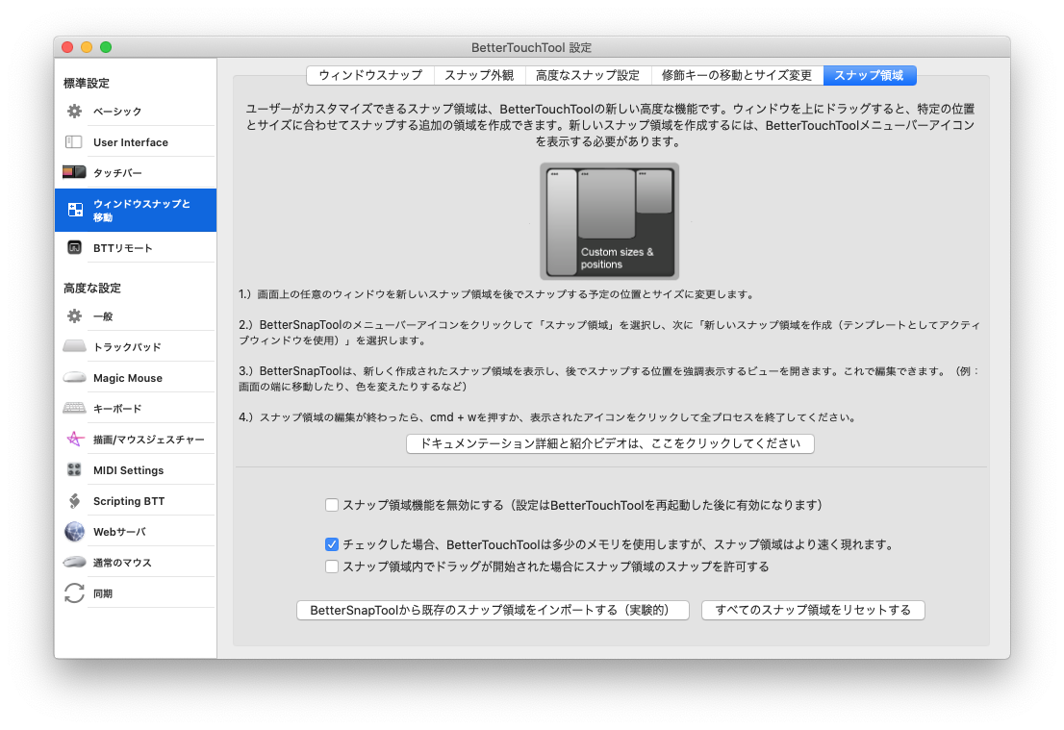The height and width of the screenshot is (730, 1064).
Task: Click BetterSnapToolから既存のスナップ領域をインポート button
Action: click(x=493, y=610)
